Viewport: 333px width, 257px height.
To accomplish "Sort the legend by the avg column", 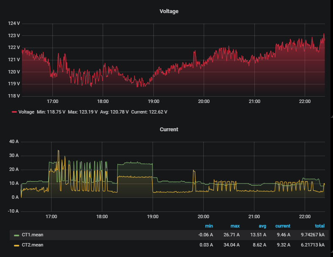I will click(x=262, y=226).
